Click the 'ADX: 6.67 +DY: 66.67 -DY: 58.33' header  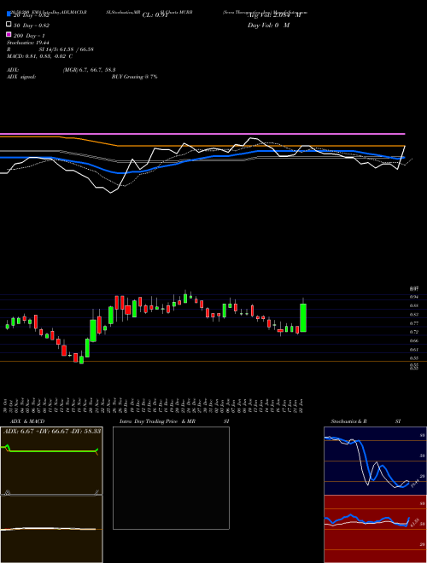click(52, 431)
